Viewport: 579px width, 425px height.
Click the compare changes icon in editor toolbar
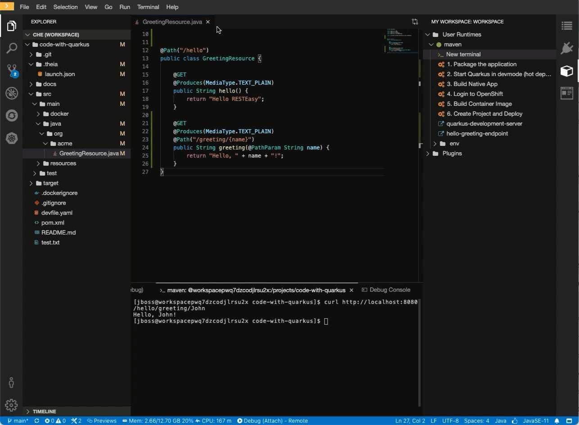(x=415, y=22)
